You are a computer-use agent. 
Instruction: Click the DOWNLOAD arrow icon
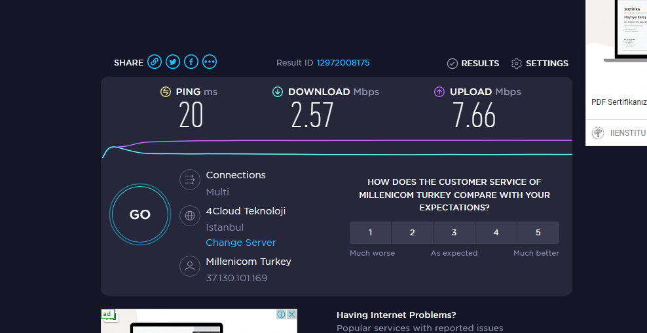[277, 92]
